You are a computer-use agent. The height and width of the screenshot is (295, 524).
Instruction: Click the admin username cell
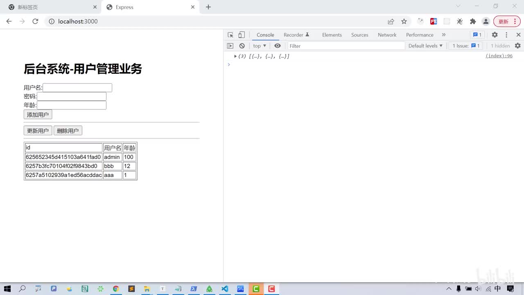tap(113, 157)
